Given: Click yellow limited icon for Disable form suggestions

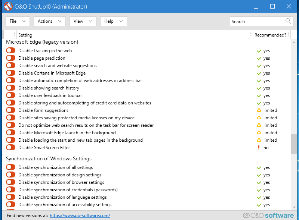Looking at the screenshot, I should click(x=259, y=110).
